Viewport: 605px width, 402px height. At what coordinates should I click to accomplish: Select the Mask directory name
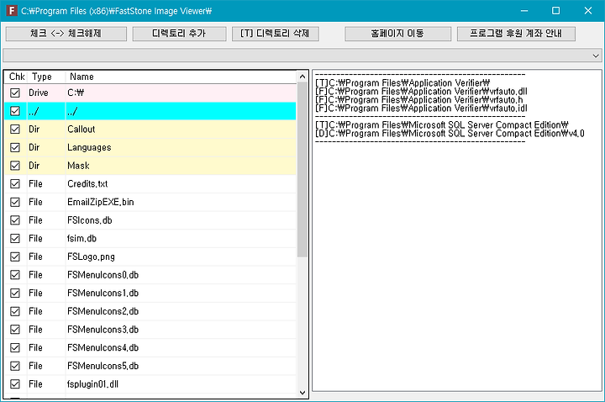(78, 166)
